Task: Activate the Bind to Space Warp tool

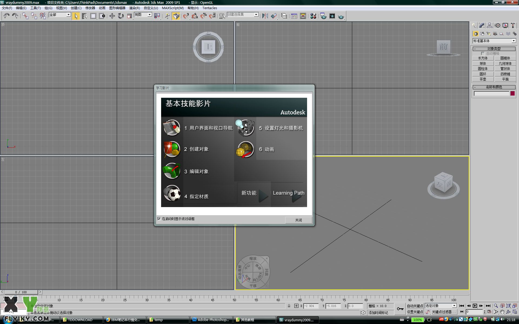Action: (x=43, y=16)
